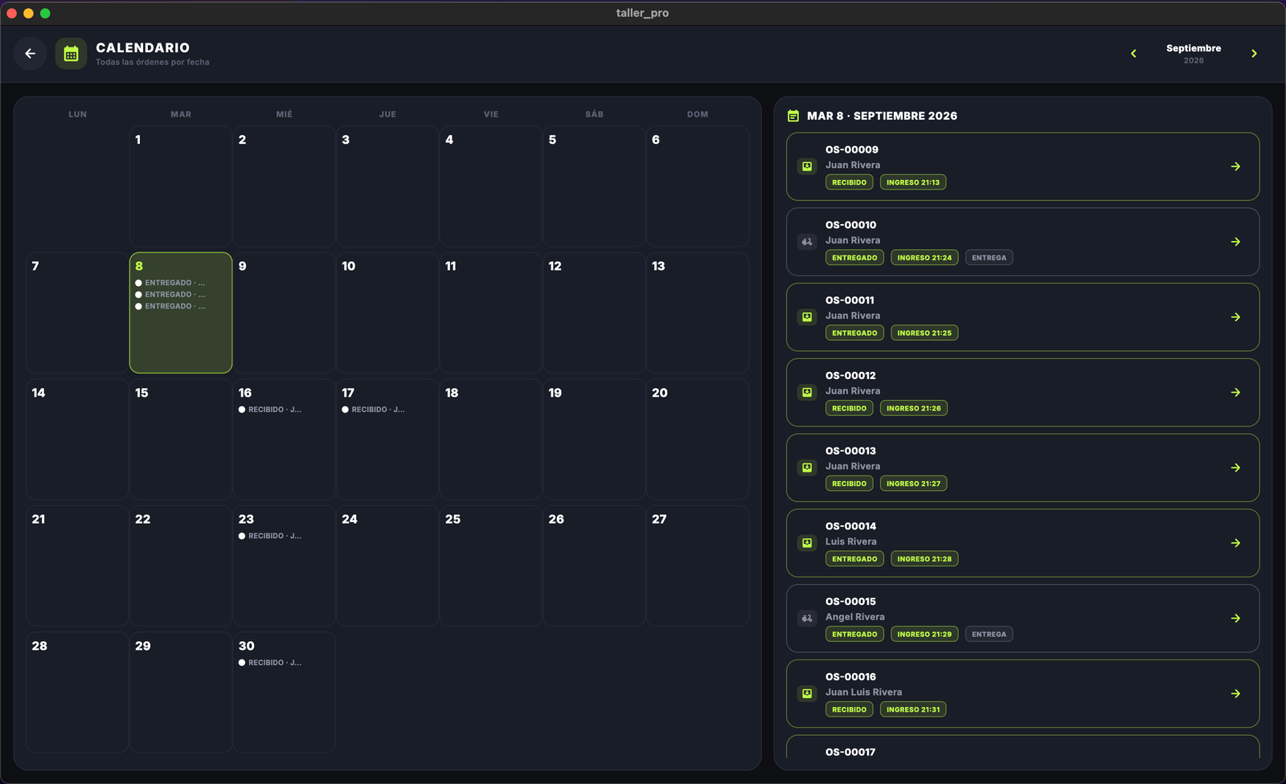Screen dimensions: 1286x784
Task: Click the vehicle icon on order OS-00010
Action: coord(807,242)
